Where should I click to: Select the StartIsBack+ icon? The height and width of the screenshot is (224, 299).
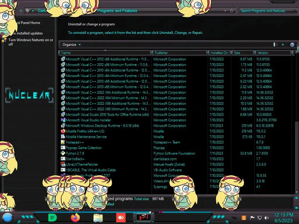click(x=63, y=159)
